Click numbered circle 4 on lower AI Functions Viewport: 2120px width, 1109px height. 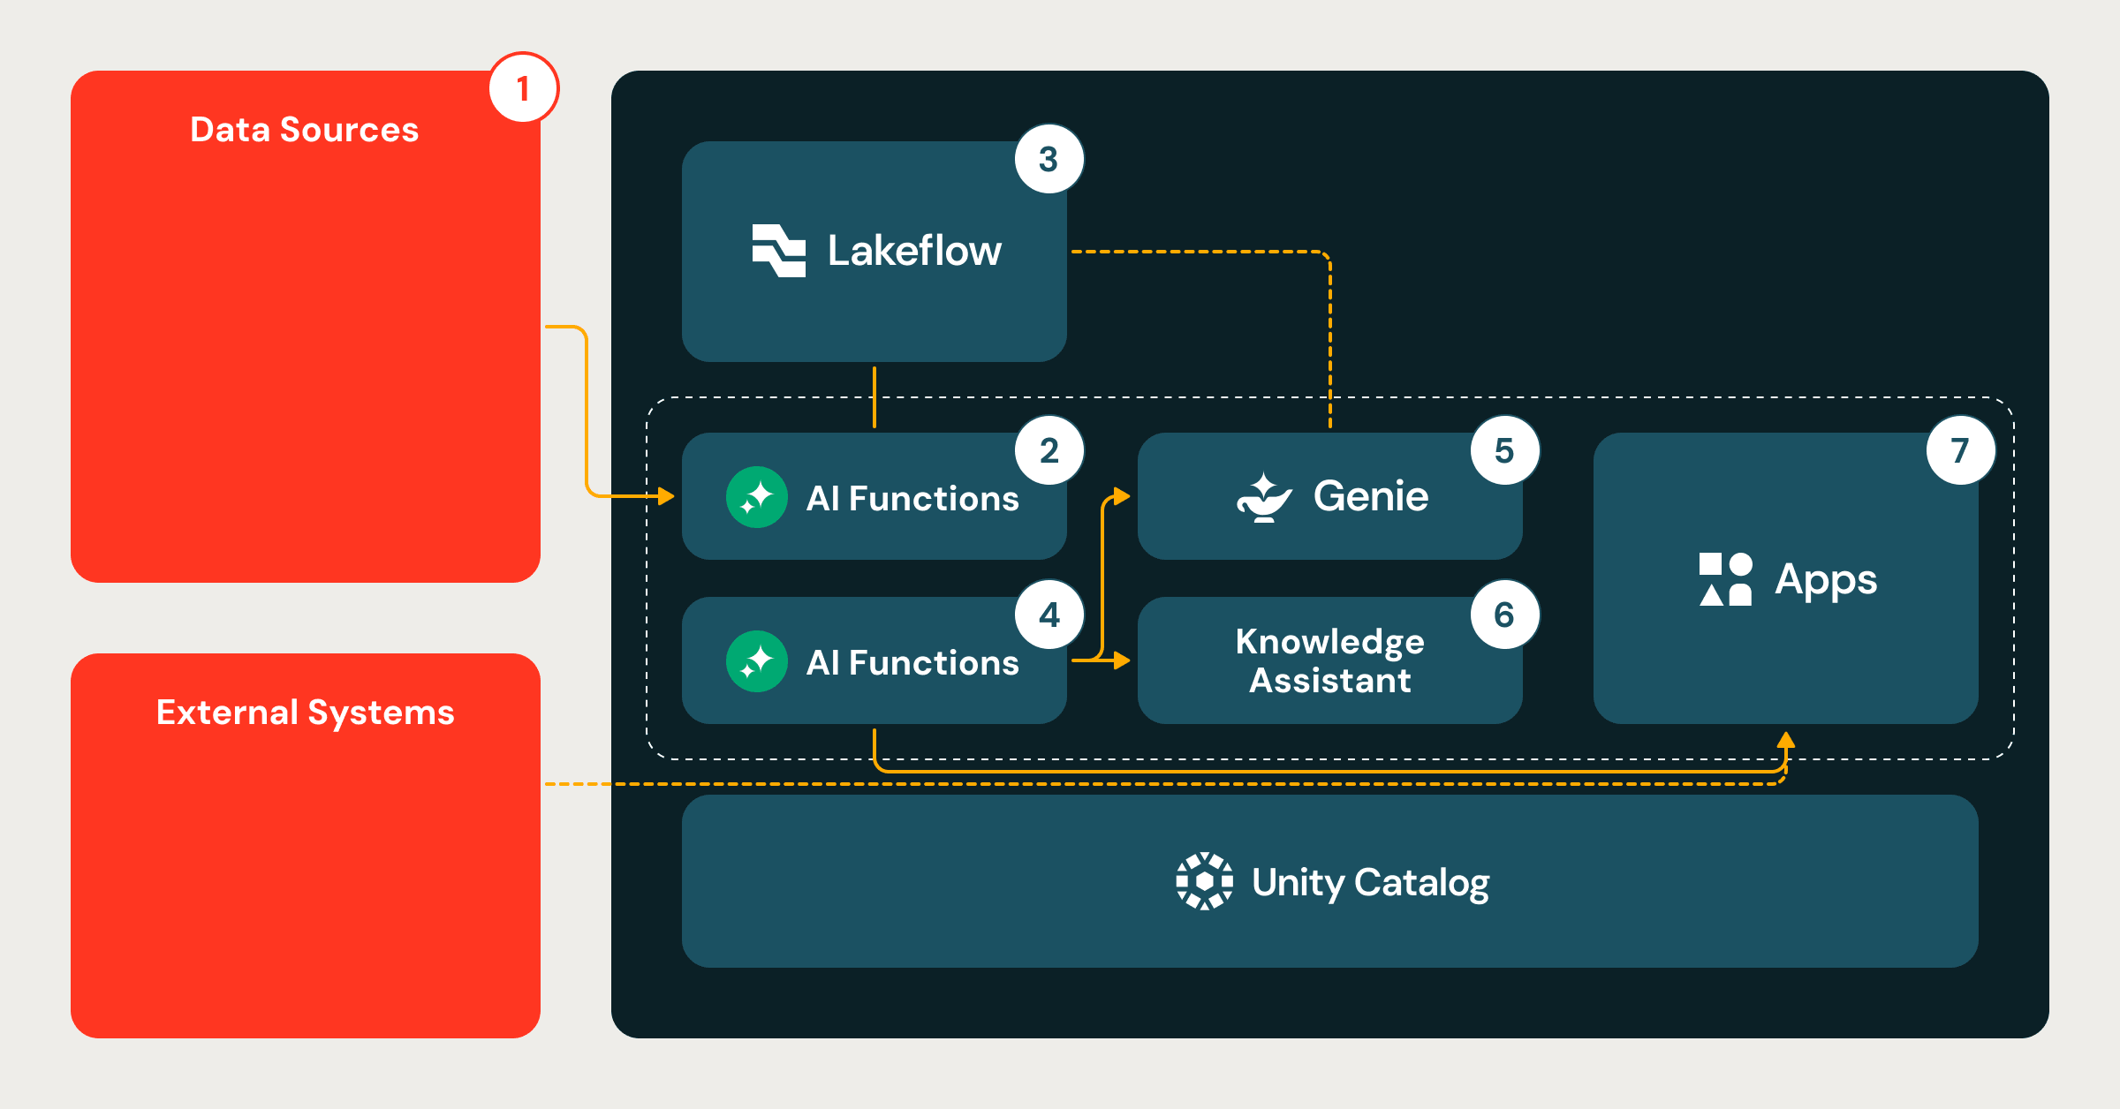[x=1049, y=615]
